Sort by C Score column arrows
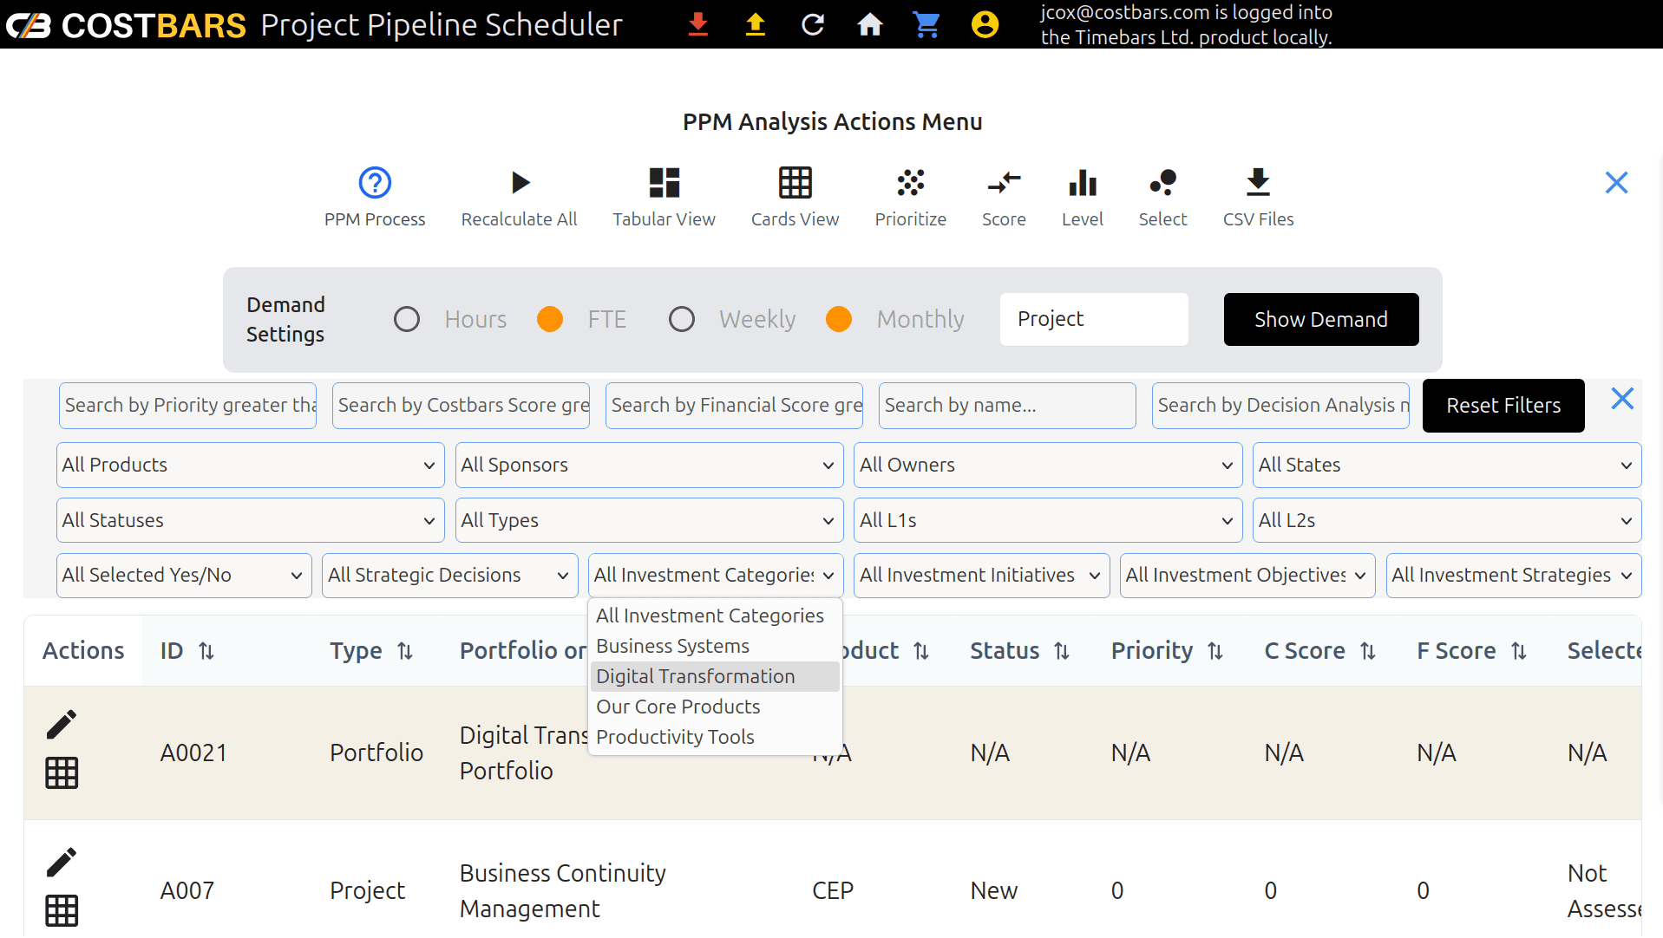The image size is (1663, 938). click(1368, 651)
